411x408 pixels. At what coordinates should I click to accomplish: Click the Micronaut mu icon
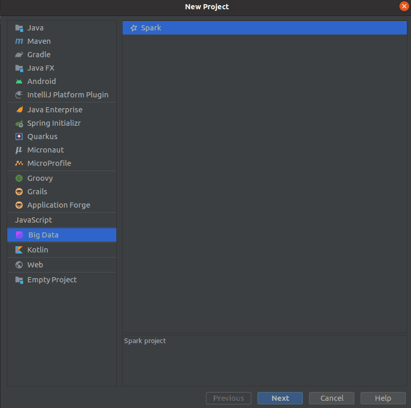coord(19,150)
